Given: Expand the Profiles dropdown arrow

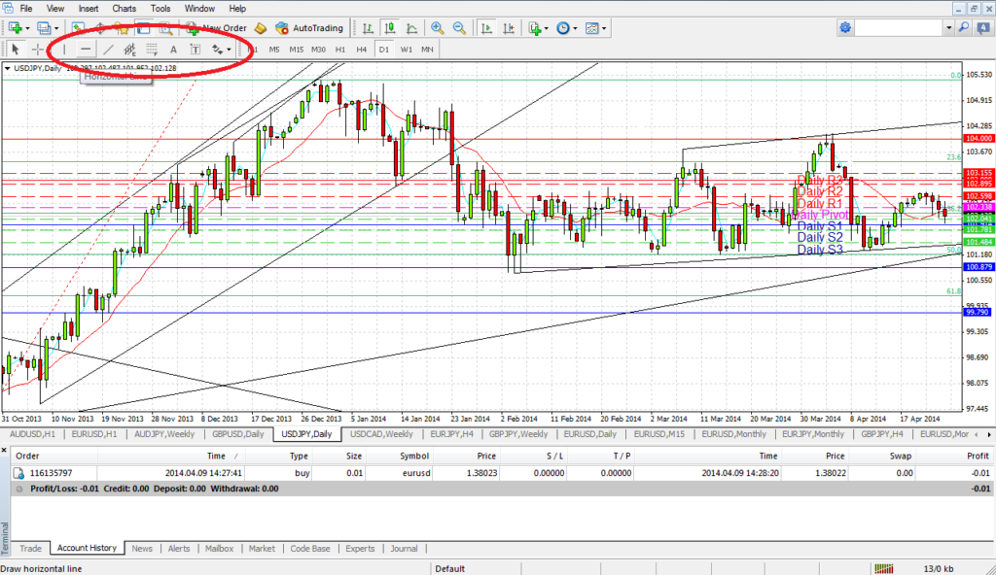Looking at the screenshot, I should tap(55, 28).
